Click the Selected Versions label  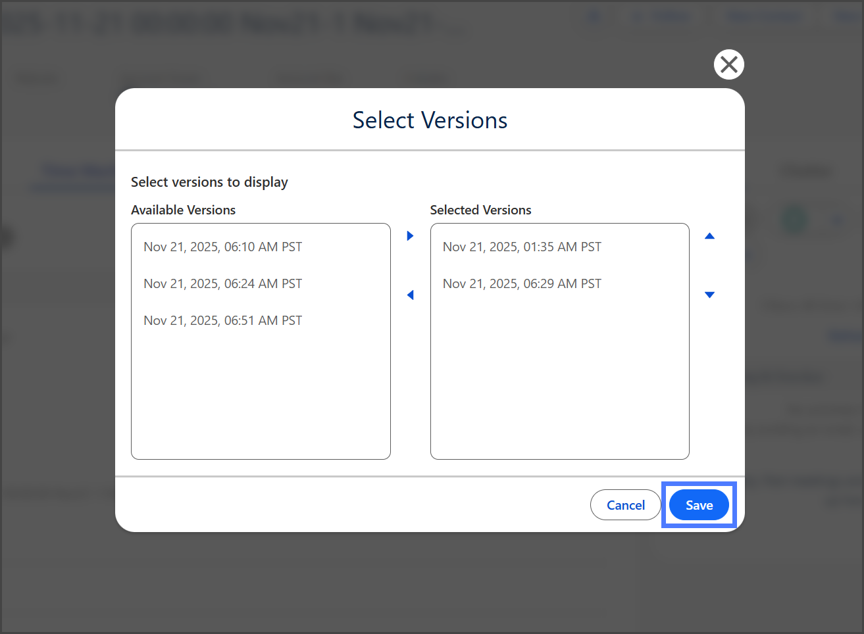coord(480,210)
